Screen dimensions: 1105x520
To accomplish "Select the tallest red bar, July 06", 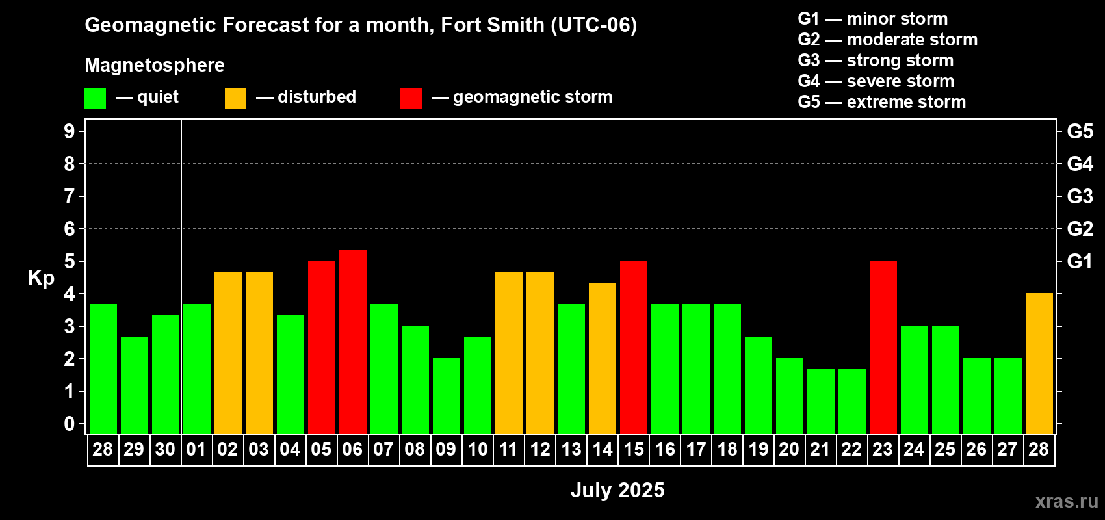I will click(352, 342).
